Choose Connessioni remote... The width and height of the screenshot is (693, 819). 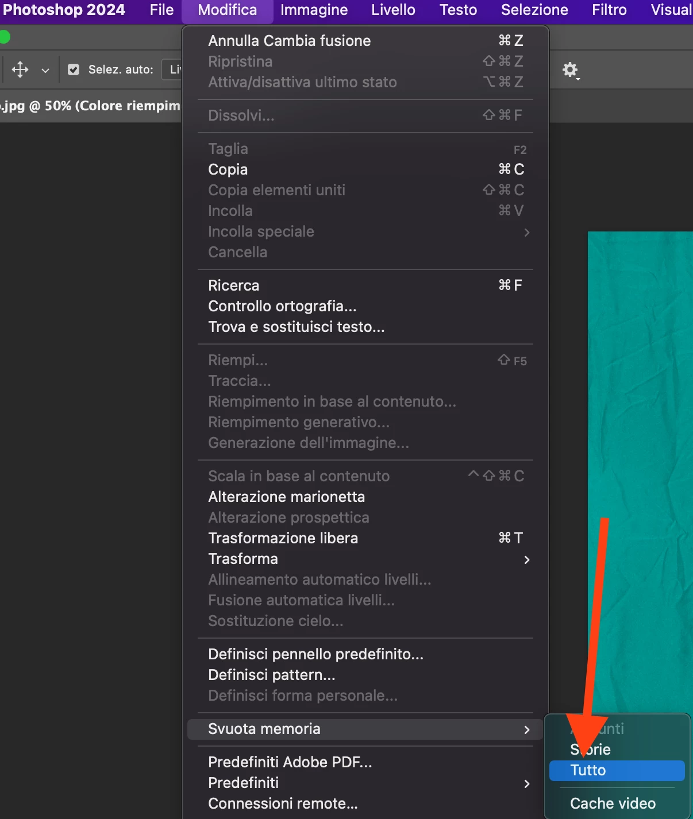click(365, 803)
